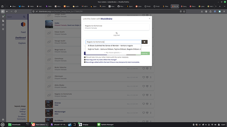Open the Explore page
This screenshot has width=227, height=127.
22,43
